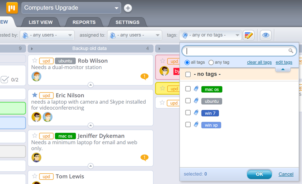
Task: Click the orange Kanban Tool logo icon
Action: [x=12, y=8]
